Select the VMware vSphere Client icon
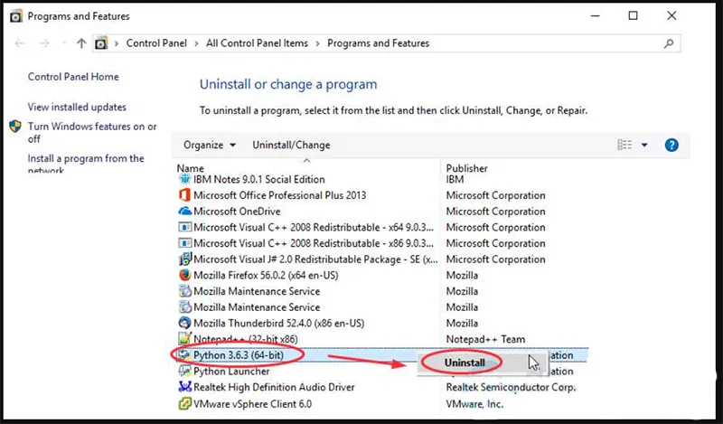 pyautogui.click(x=184, y=404)
